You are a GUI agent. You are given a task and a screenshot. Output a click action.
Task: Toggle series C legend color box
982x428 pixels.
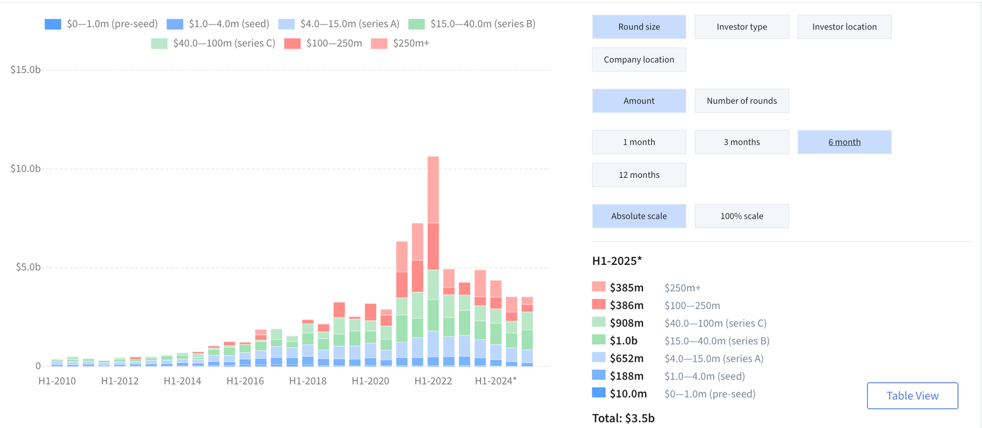click(x=159, y=44)
